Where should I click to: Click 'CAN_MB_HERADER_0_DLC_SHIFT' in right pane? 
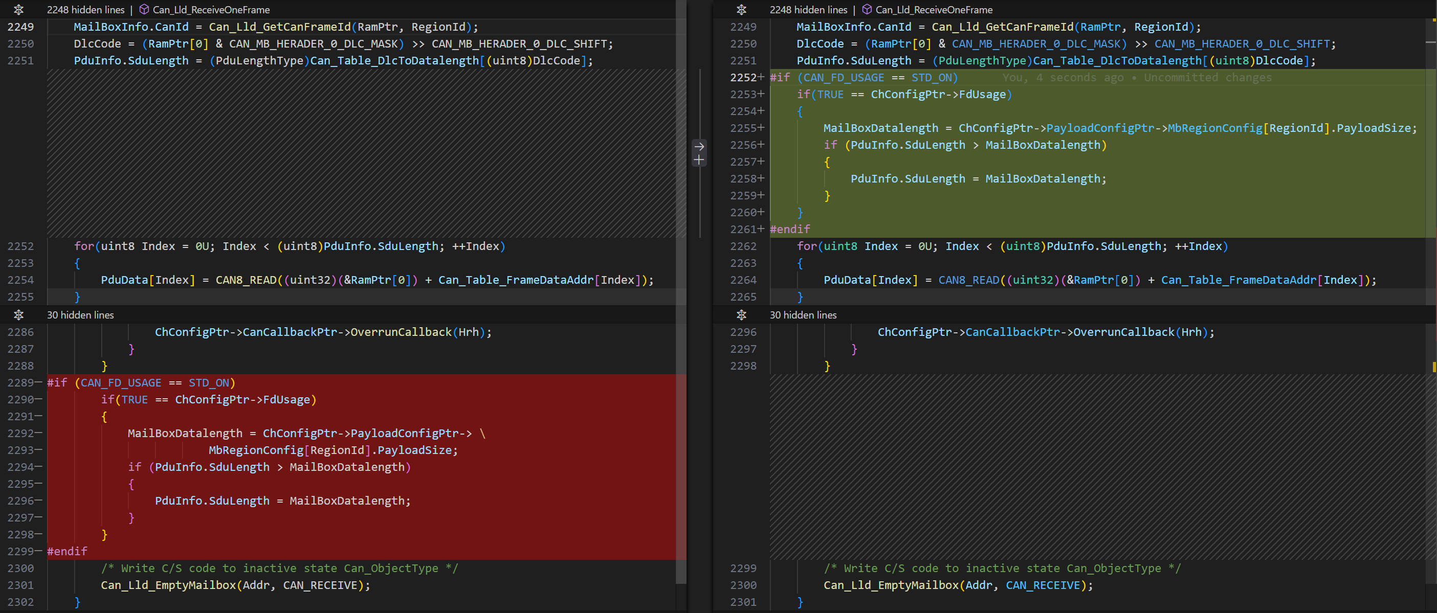pyautogui.click(x=1243, y=43)
